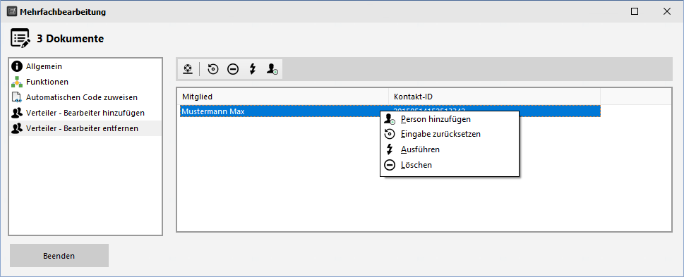Click the Beenden button
684x277 pixels.
(59, 256)
